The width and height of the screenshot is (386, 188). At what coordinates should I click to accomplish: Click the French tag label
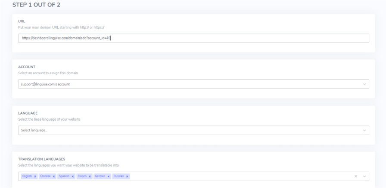pyautogui.click(x=82, y=176)
